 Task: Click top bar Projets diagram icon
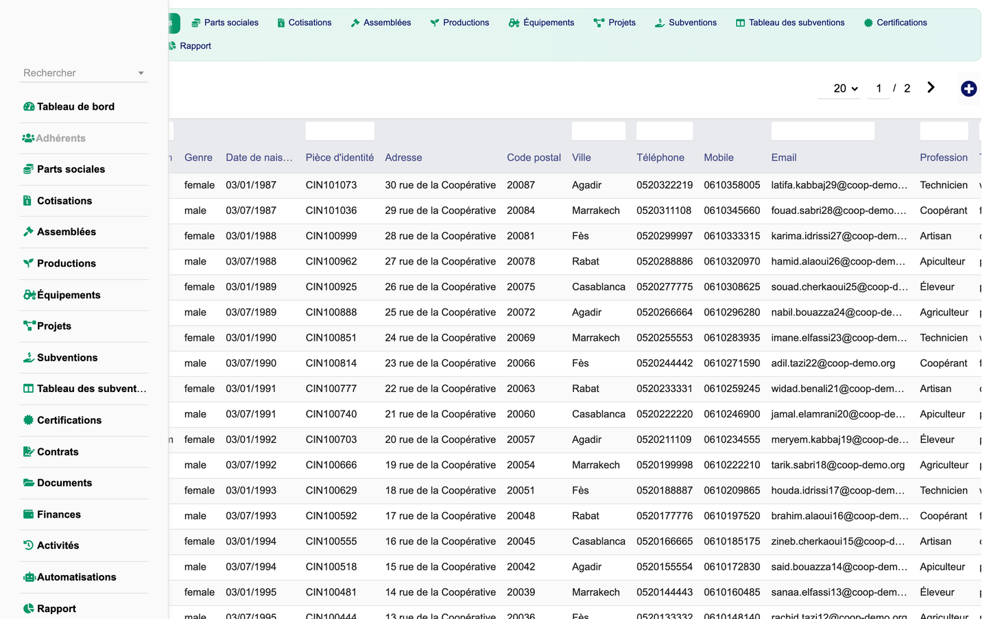pyautogui.click(x=599, y=23)
